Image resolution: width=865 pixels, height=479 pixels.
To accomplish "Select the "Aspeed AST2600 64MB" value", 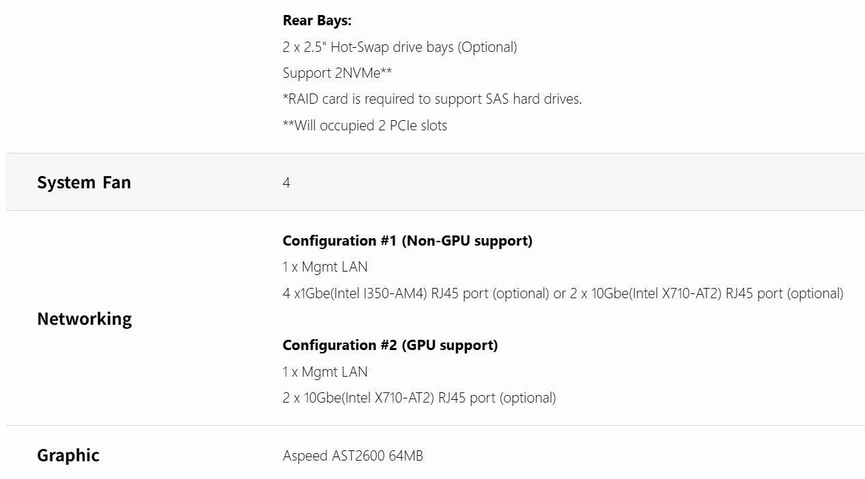I will [x=352, y=456].
